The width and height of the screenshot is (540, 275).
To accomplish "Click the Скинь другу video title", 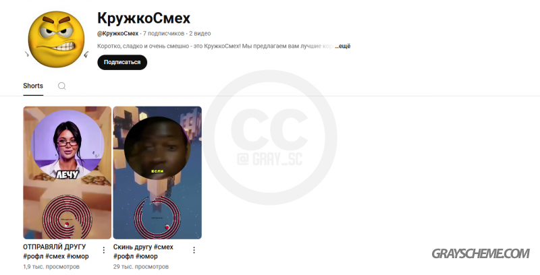I will coord(133,247).
